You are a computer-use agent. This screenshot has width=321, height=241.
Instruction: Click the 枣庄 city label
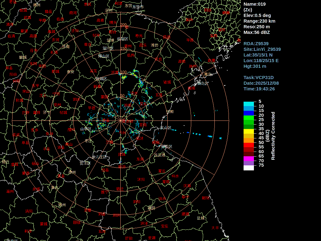(88, 141)
